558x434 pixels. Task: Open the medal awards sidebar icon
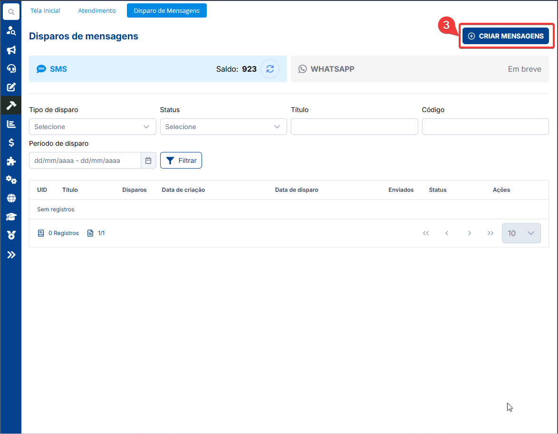(x=11, y=235)
